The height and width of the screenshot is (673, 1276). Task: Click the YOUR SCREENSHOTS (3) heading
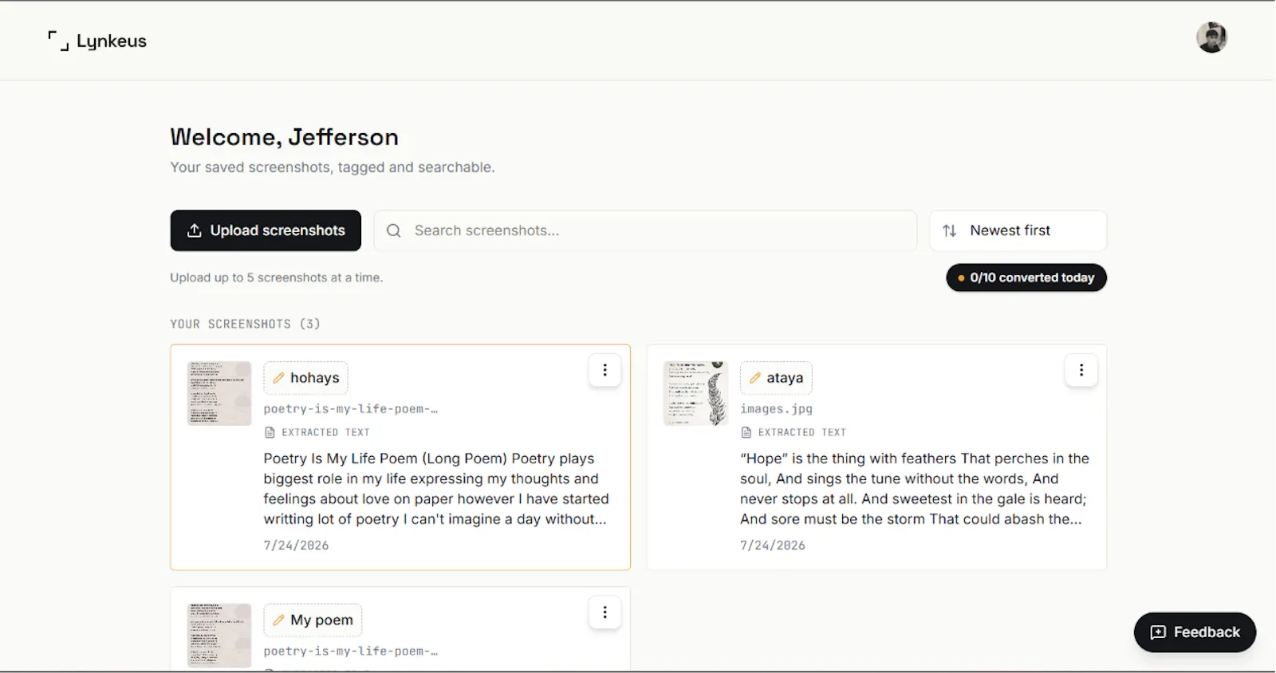[x=245, y=324]
